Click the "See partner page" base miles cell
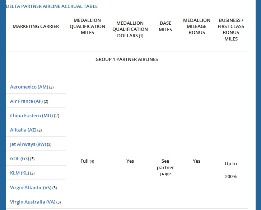261x210 pixels. [x=166, y=167]
